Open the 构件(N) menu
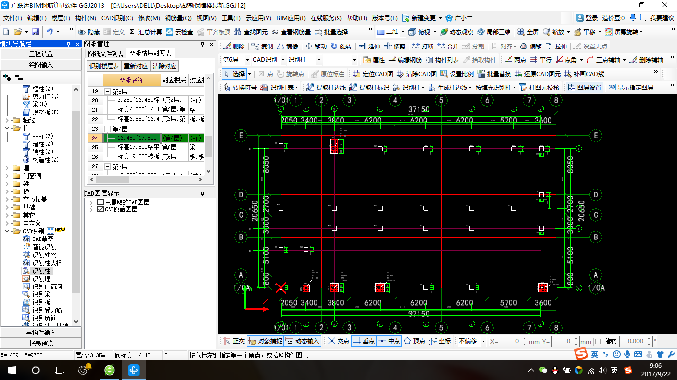This screenshot has height=380, width=677. [86, 18]
